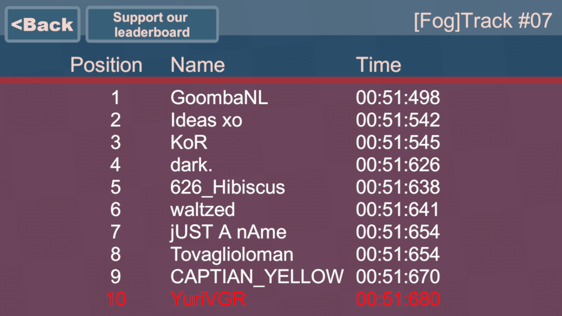Click the top time 00:51:498

pyautogui.click(x=398, y=98)
